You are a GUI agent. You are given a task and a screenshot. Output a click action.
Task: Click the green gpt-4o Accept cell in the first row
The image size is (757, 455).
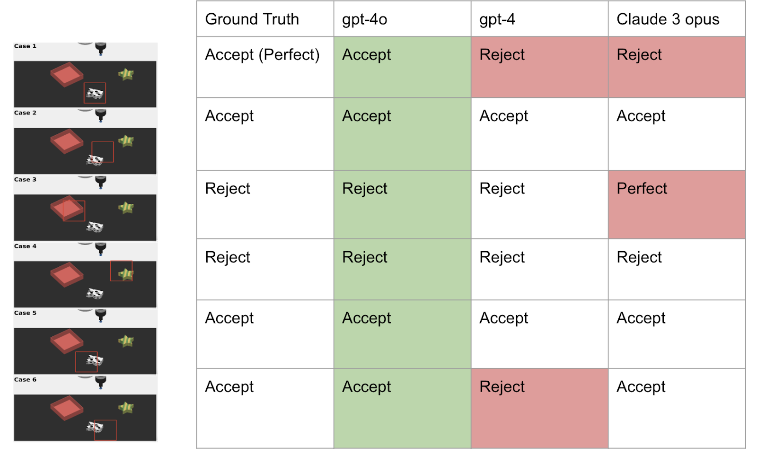402,67
